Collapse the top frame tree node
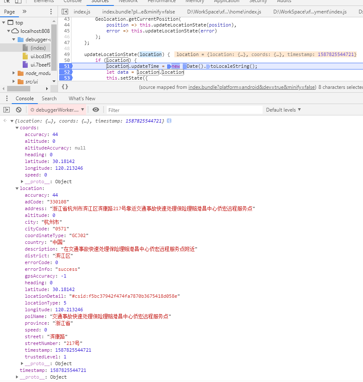 pyautogui.click(x=4, y=23)
